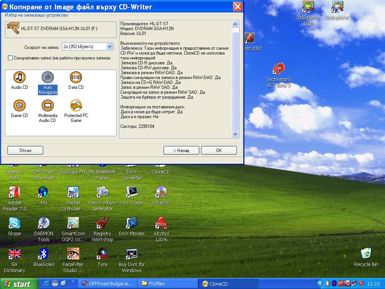The height and width of the screenshot is (289, 385).
Task: Click the OK button
Action: coord(219,150)
